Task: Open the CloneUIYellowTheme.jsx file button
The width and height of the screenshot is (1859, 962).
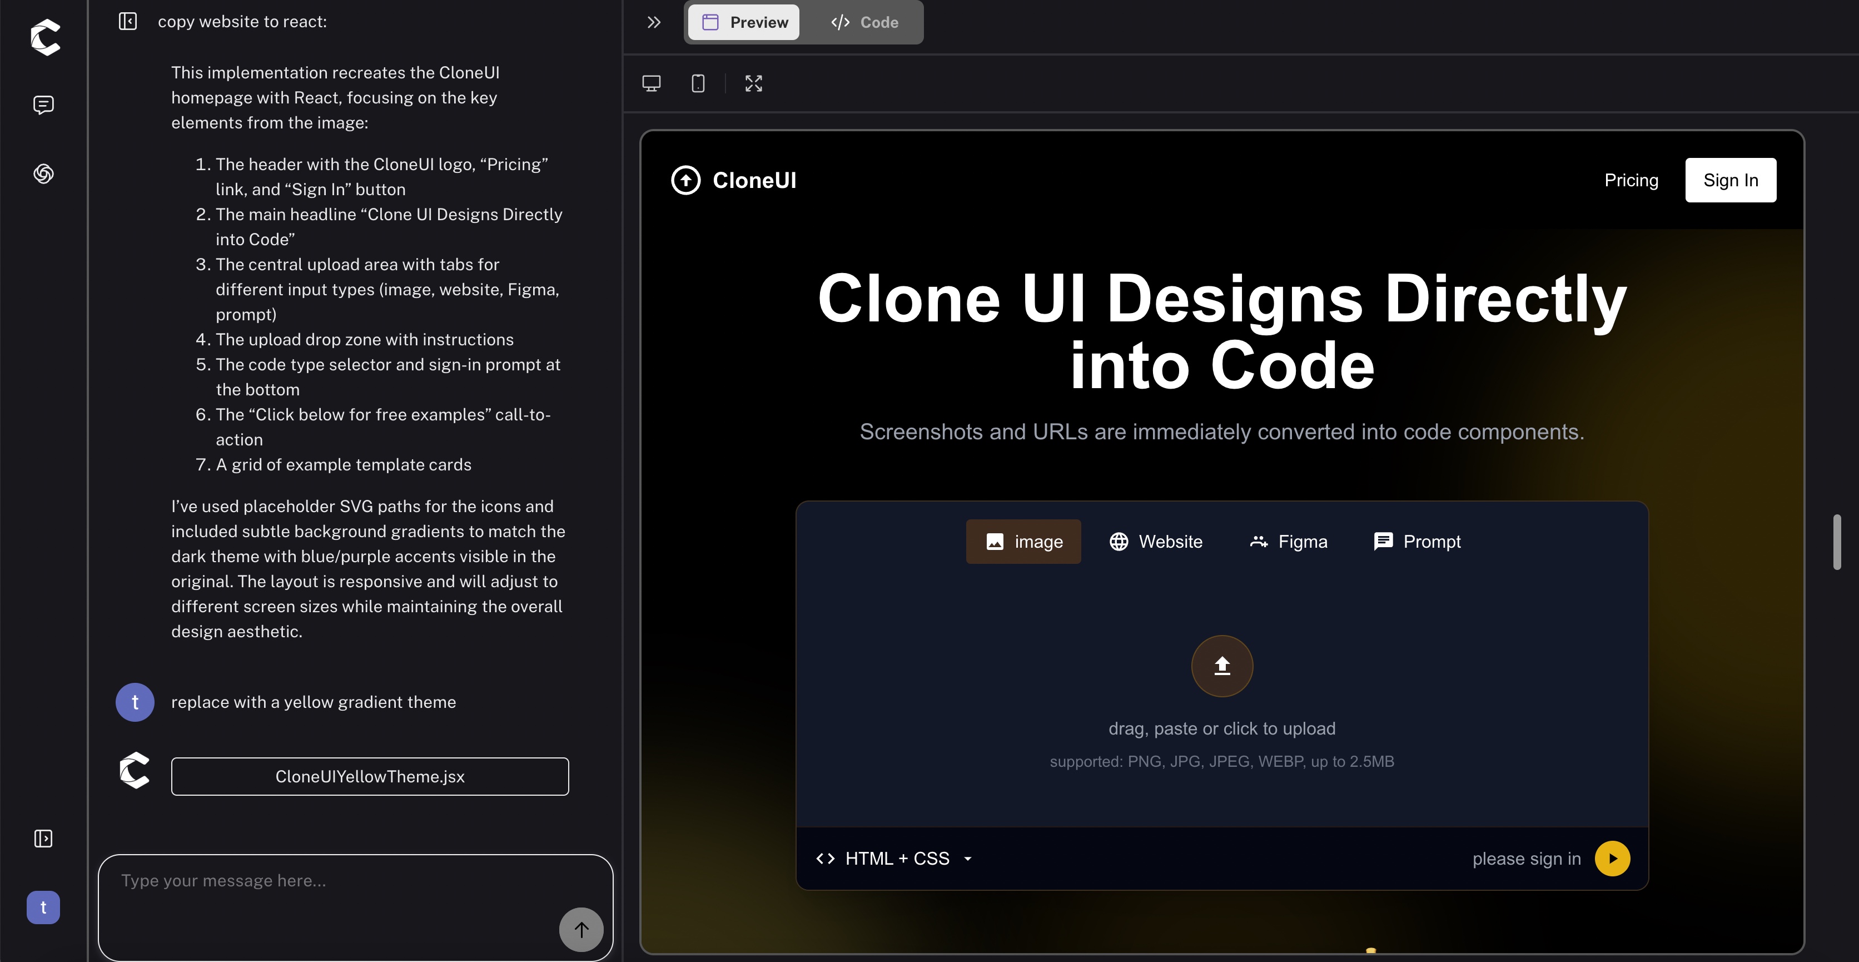Action: [370, 776]
